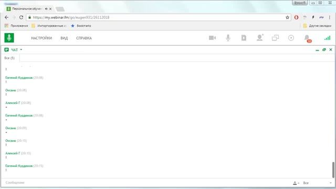Minimize the chat panel
Viewport: 336px width, 189px height.
[317, 50]
